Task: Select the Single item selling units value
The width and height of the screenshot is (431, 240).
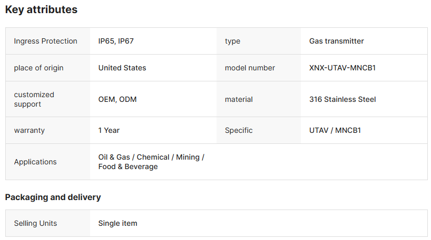Action: (117, 223)
